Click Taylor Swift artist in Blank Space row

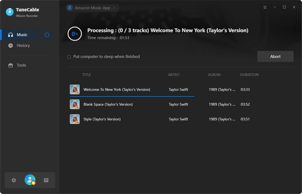coord(178,105)
